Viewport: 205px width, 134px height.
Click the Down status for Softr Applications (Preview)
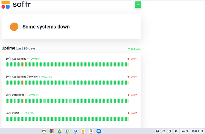pos(132,77)
